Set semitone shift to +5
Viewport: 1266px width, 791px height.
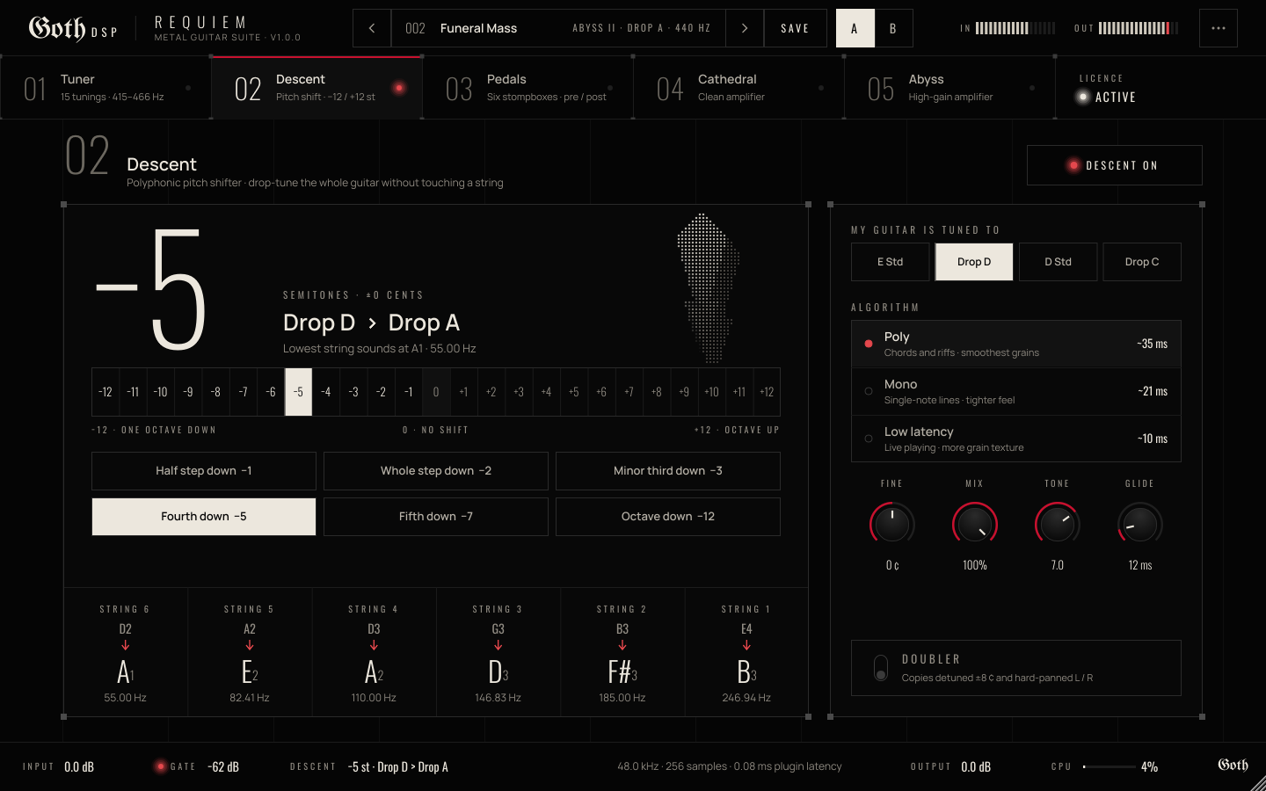coord(574,392)
